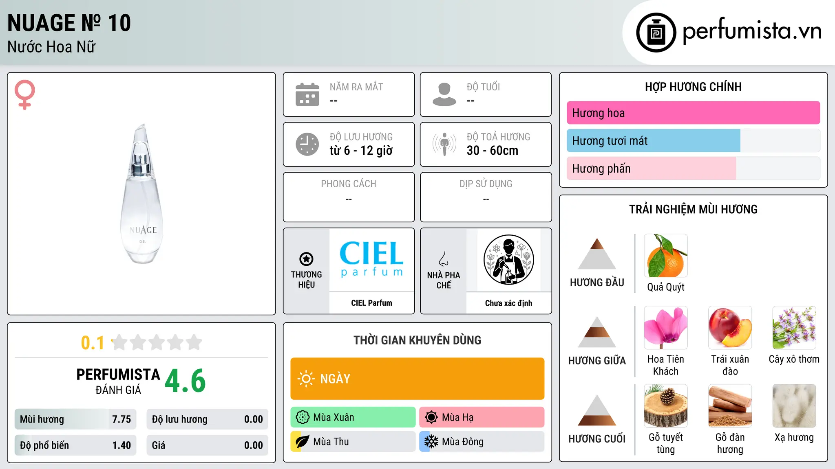Click the Trải nghiệm mùi hương heading

click(x=693, y=209)
